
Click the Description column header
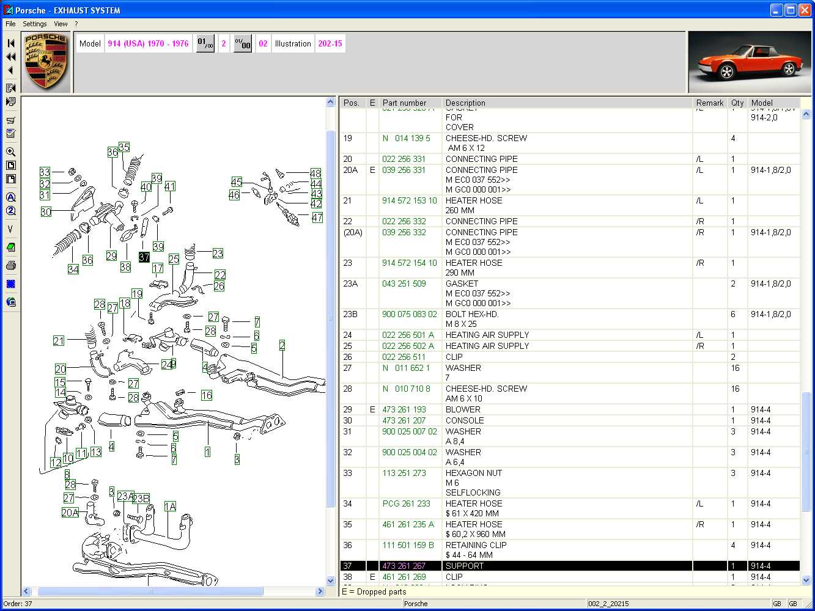[x=567, y=103]
